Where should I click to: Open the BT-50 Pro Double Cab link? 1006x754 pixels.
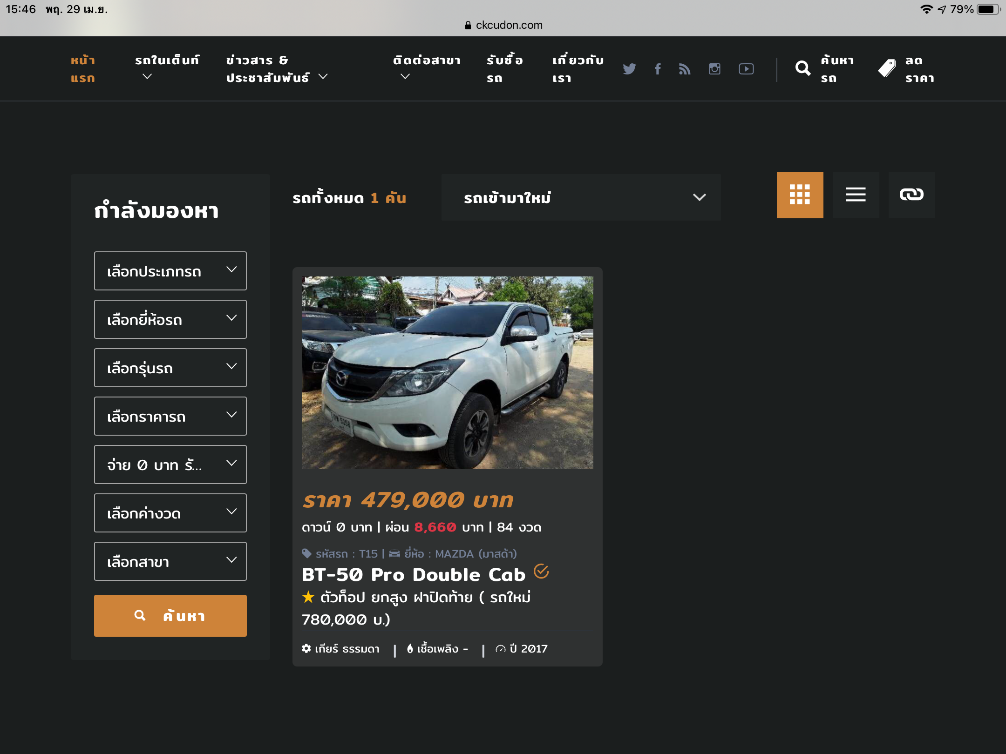tap(414, 575)
